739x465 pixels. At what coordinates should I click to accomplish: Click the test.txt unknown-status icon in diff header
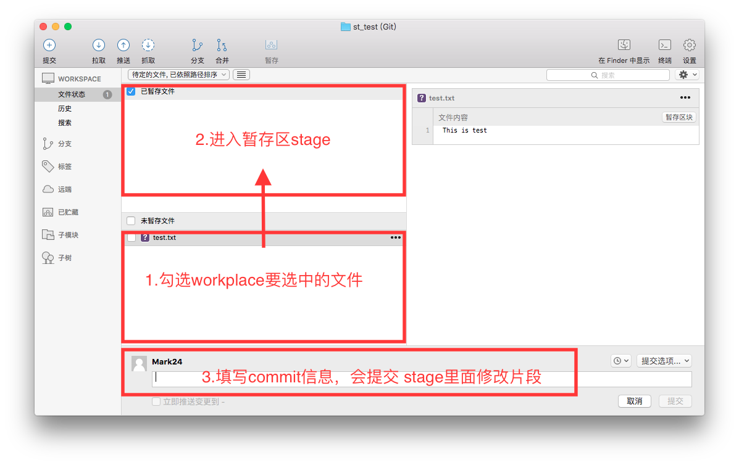coord(421,98)
